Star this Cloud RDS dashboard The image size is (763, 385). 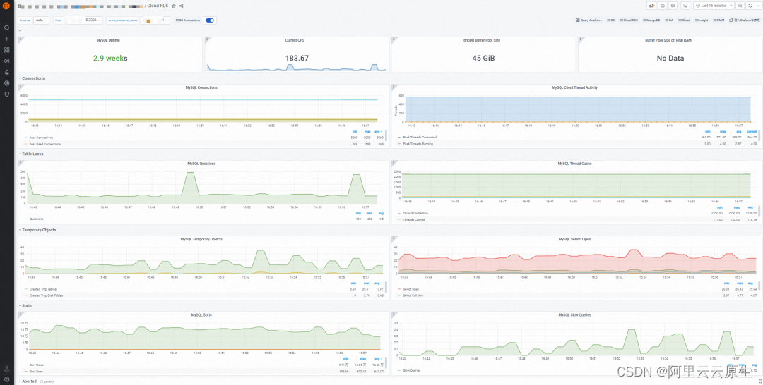point(174,6)
